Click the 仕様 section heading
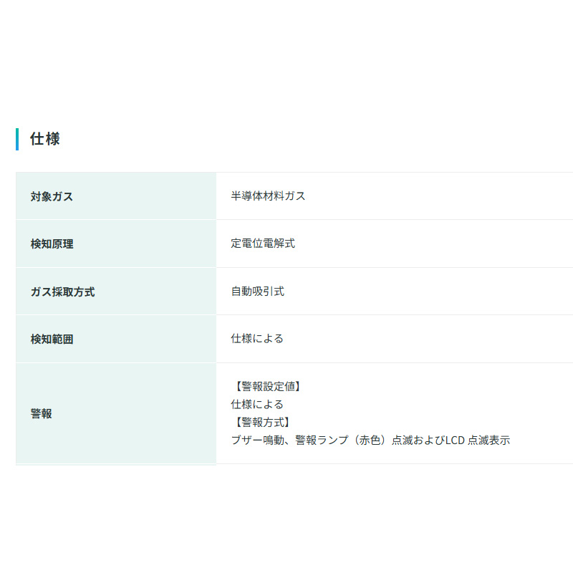 tap(45, 139)
